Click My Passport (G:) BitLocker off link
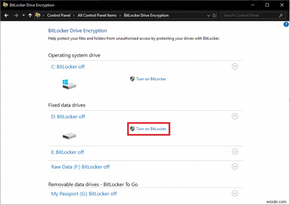Viewport: 290px width, 205px height. coord(84,194)
